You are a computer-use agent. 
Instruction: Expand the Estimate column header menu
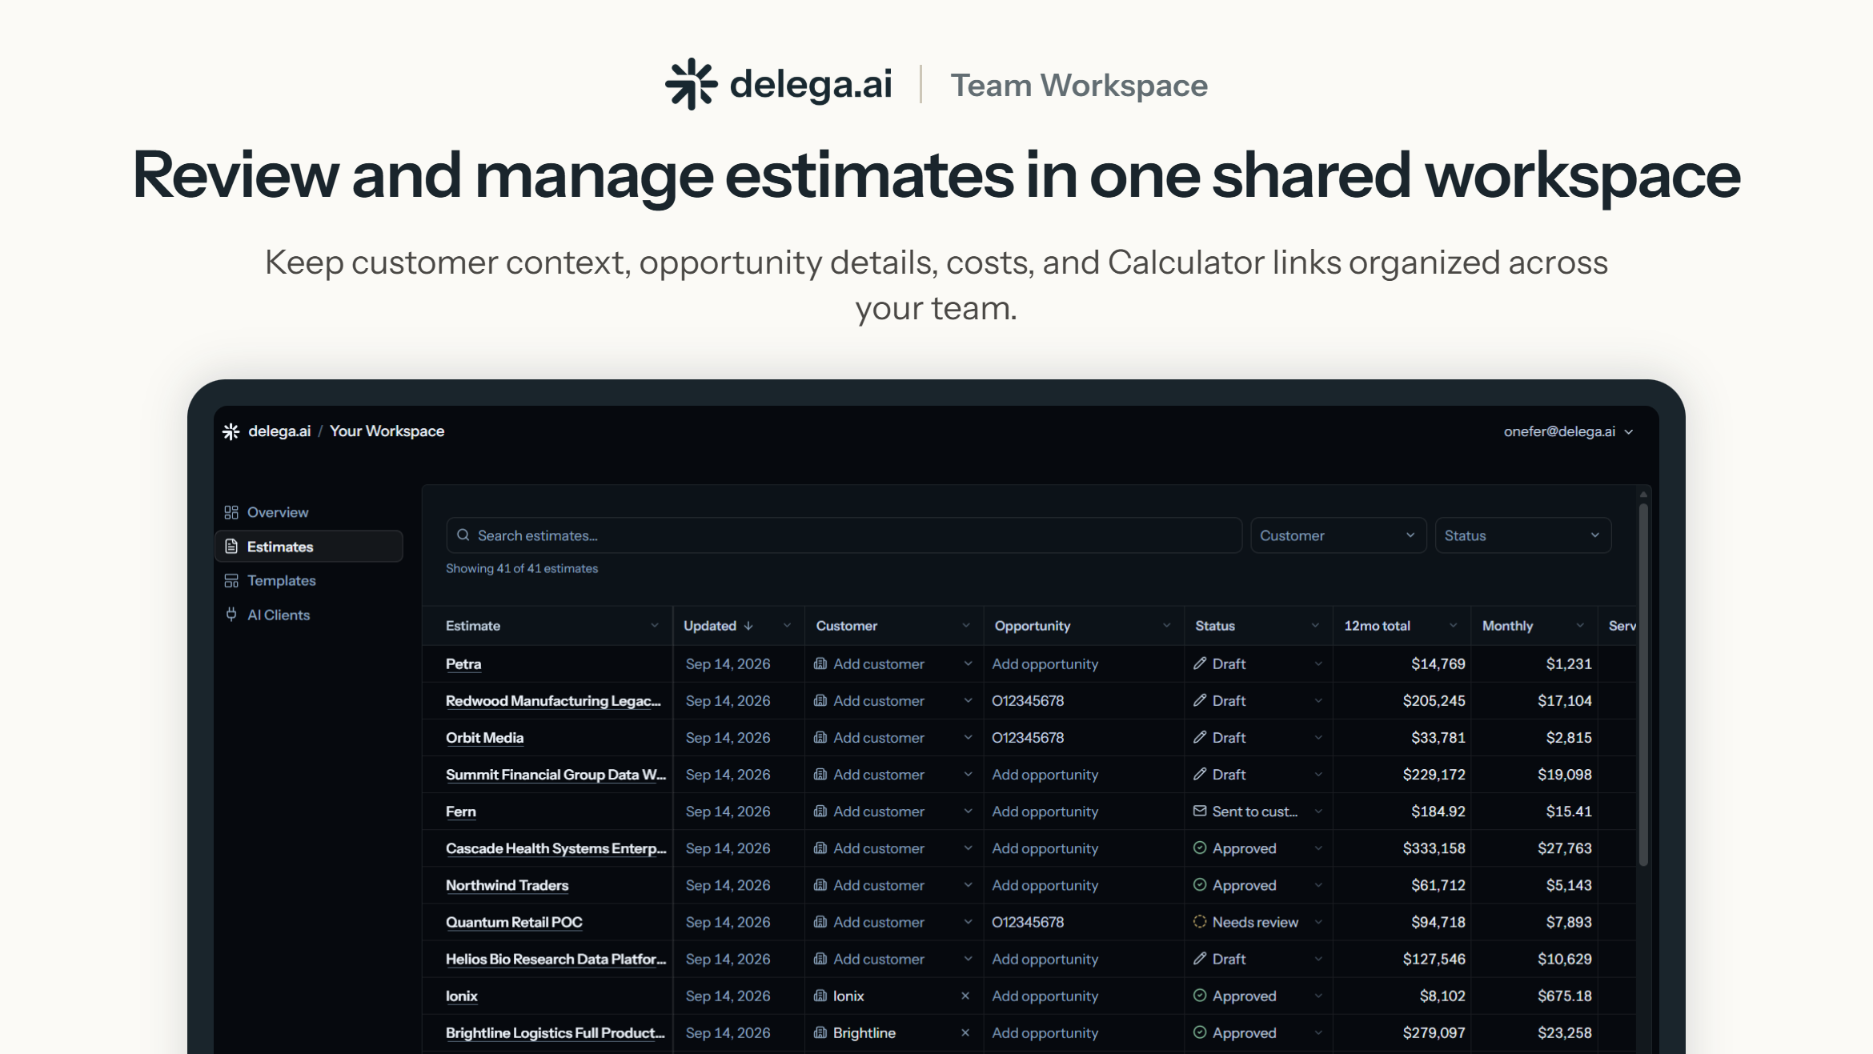(655, 626)
